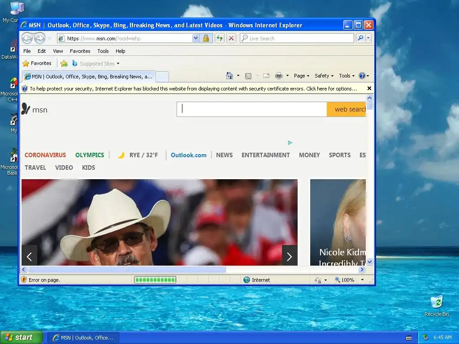Open a new blank tab

[x=162, y=77]
